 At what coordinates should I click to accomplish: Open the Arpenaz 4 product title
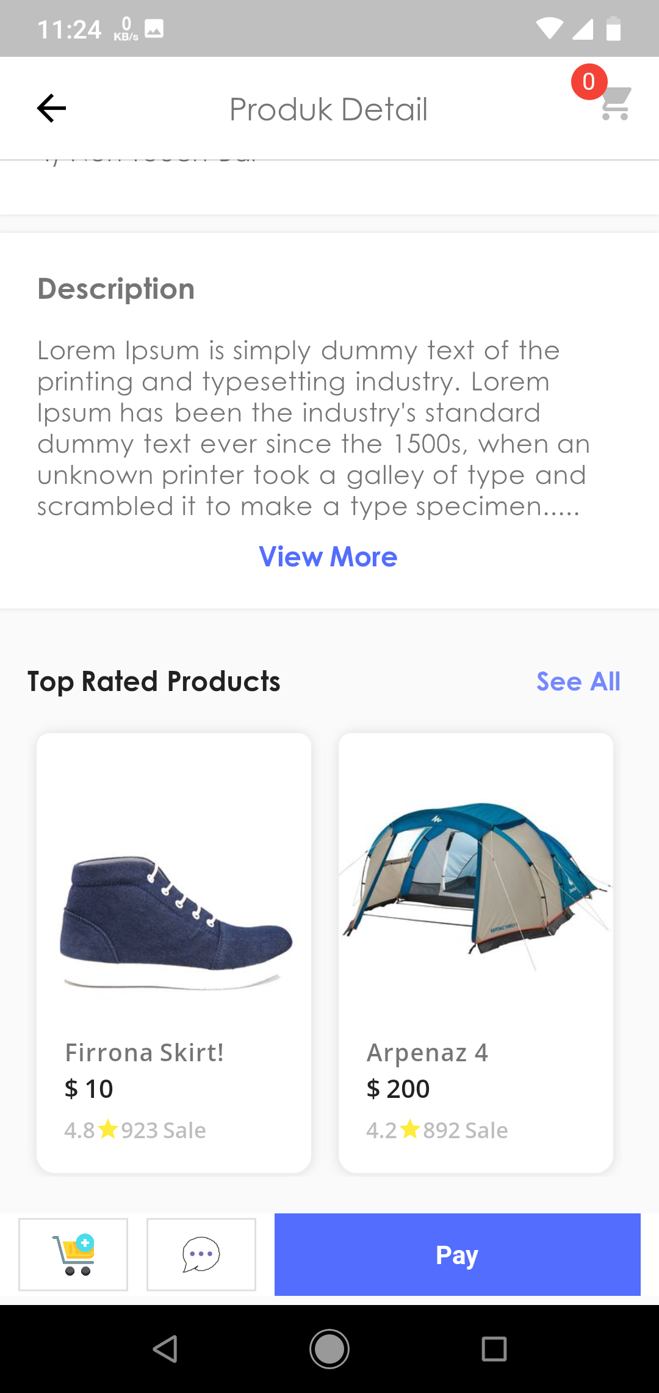click(427, 1053)
